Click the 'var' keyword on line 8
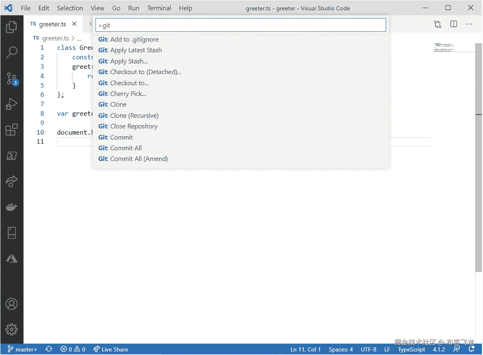This screenshot has width=483, height=355. click(63, 113)
